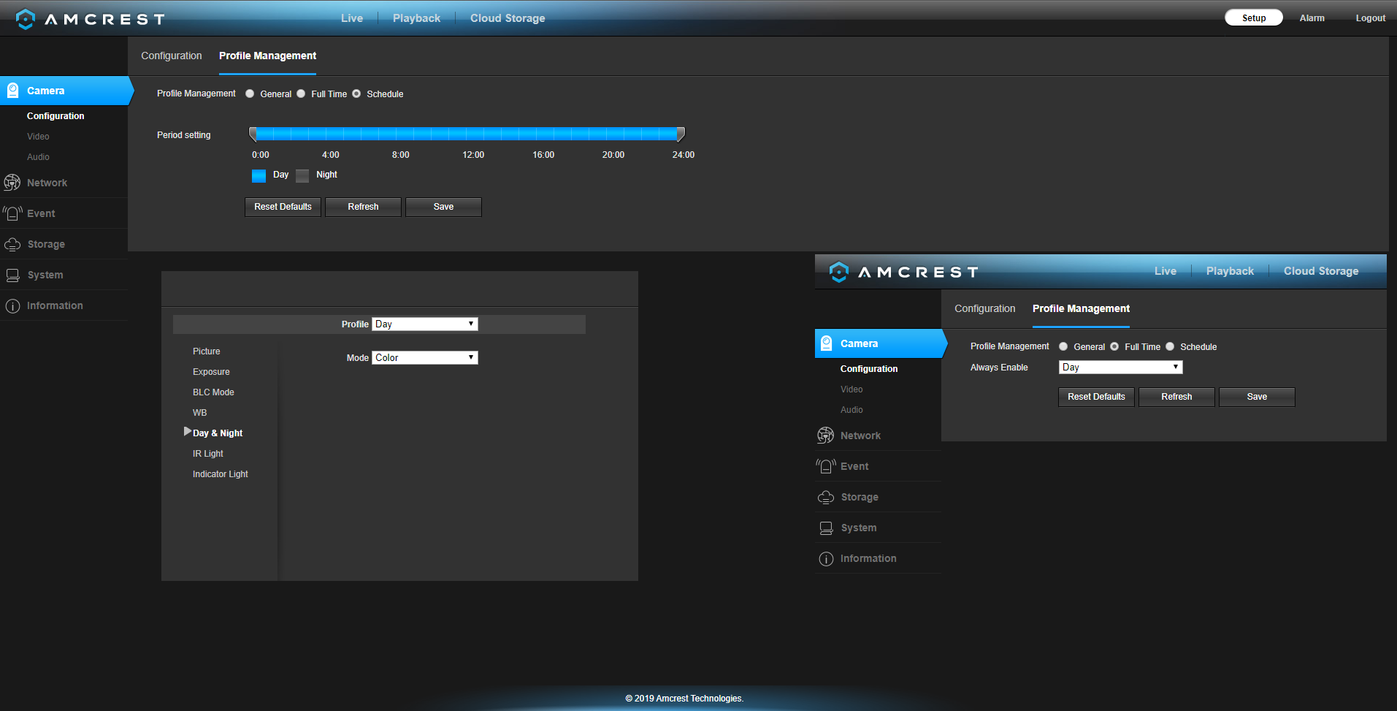This screenshot has height=711, width=1397.
Task: Click the Camera icon in main sidebar
Action: click(x=12, y=91)
